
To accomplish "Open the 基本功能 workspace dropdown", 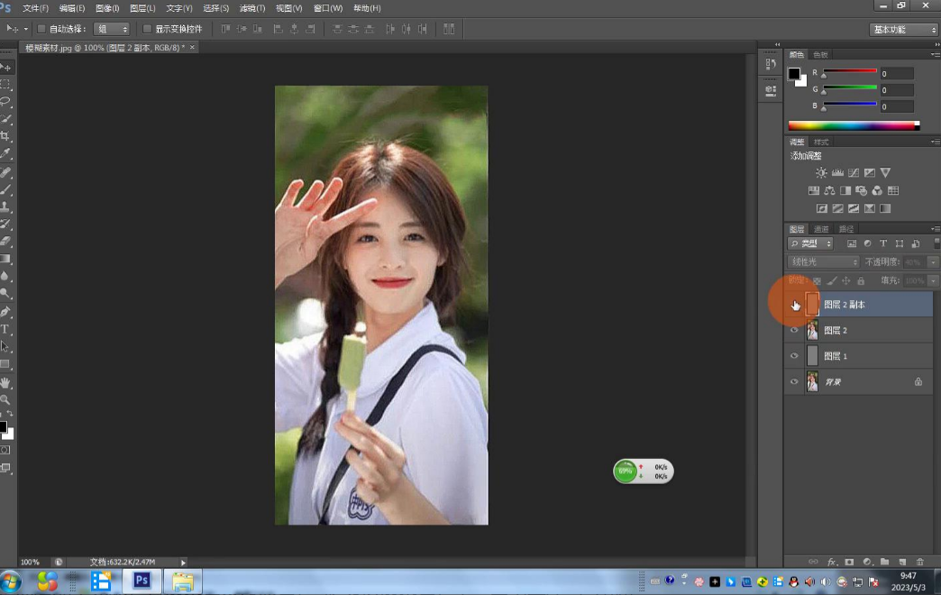I will pyautogui.click(x=903, y=30).
